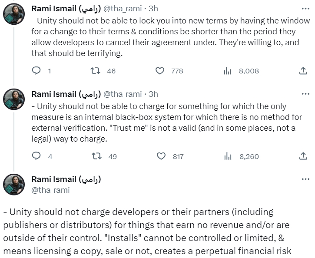Viewport: 315px width, 258px height.
Task: Open Rami Ismail's avatar on first tweet
Action: (x=14, y=16)
